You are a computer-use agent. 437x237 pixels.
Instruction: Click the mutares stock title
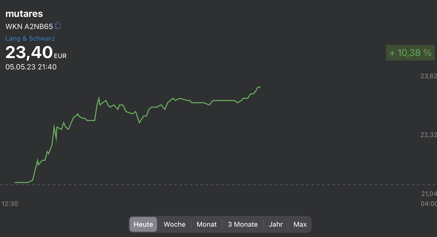coord(24,14)
